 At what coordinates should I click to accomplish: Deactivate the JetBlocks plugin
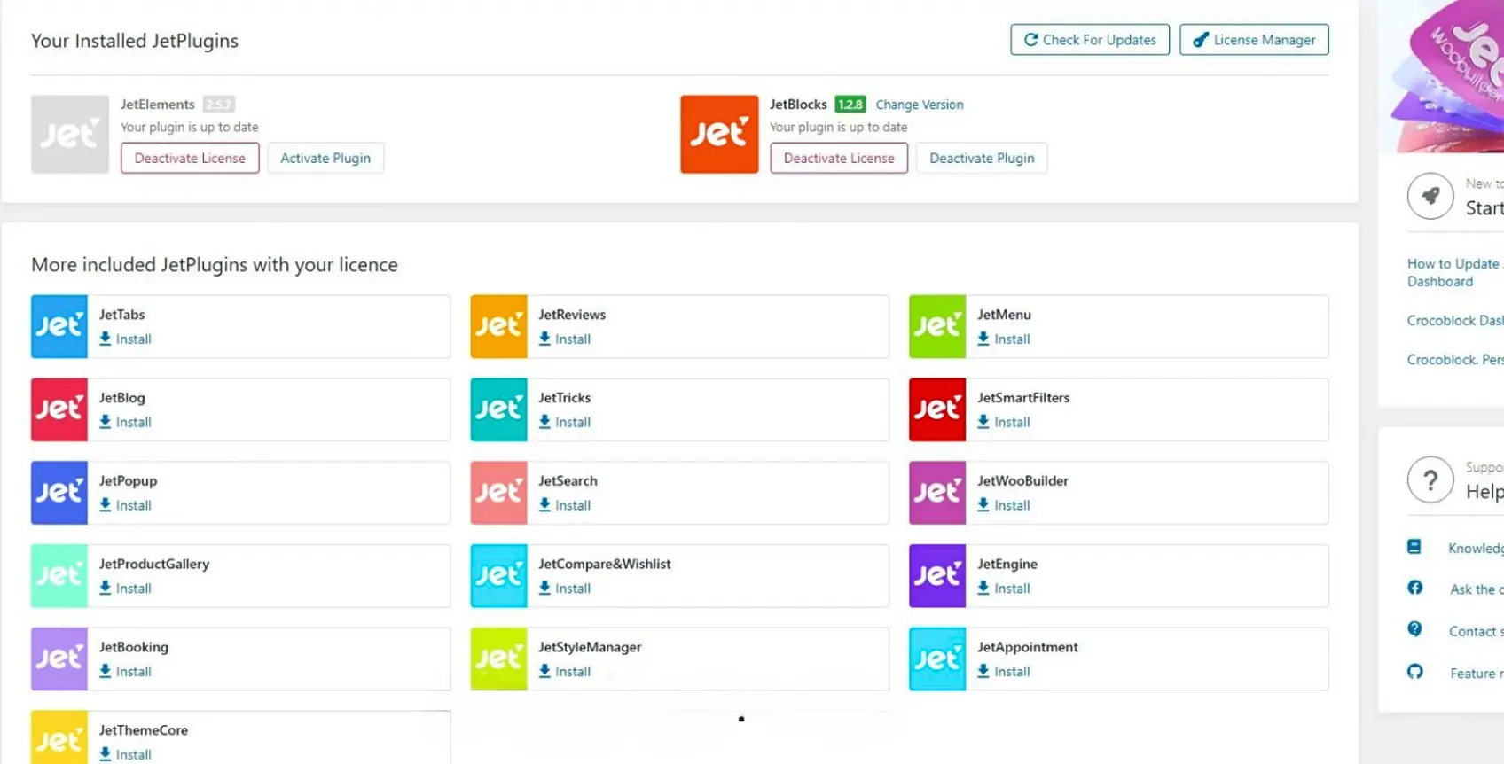coord(982,158)
